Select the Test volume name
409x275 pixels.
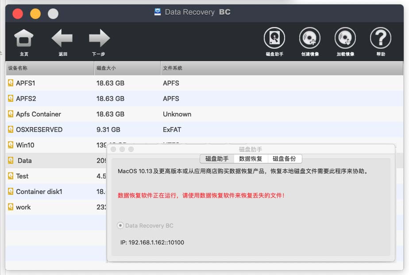[x=22, y=176]
